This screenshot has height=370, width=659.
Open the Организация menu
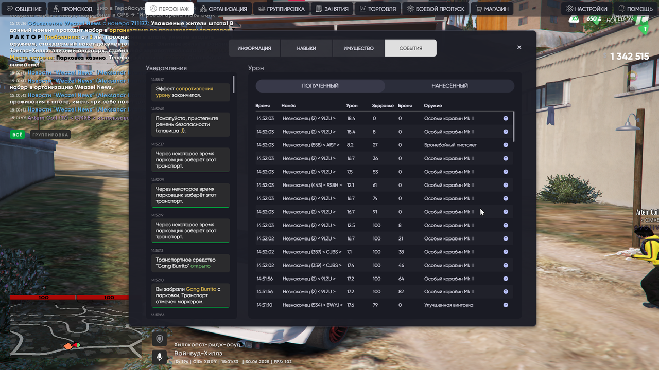tap(223, 9)
